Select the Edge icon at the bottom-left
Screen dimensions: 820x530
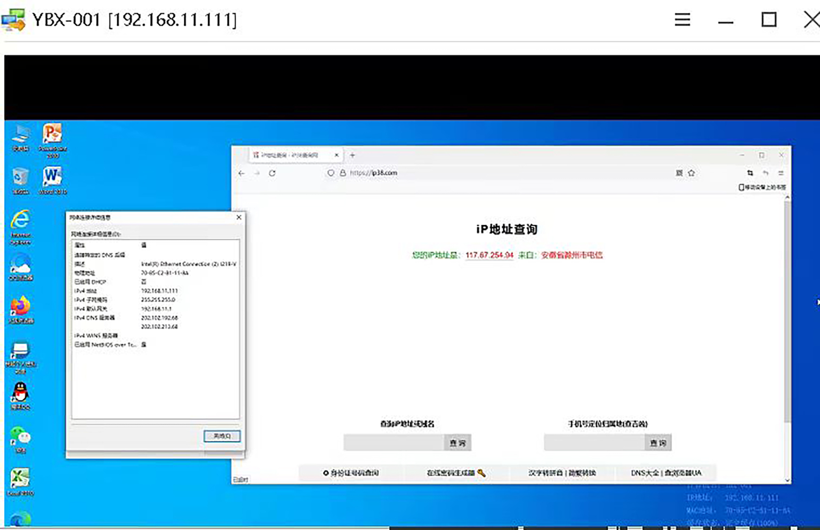point(20,520)
